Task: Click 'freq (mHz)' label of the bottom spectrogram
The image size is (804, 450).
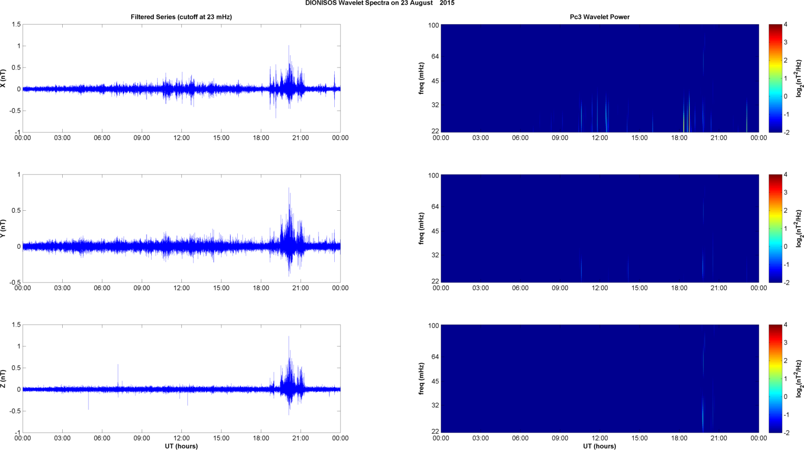Action: coord(422,378)
